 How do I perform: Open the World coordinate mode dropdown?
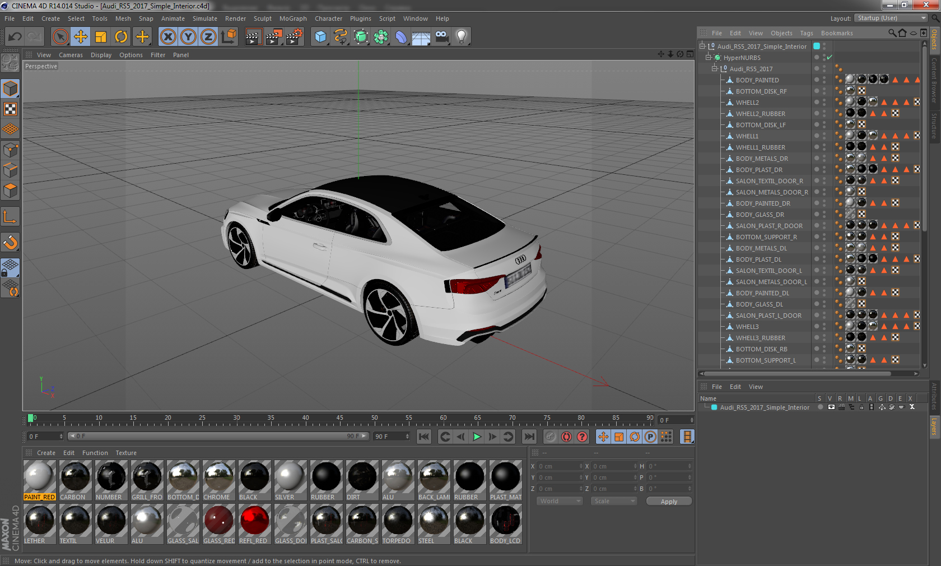tap(560, 501)
